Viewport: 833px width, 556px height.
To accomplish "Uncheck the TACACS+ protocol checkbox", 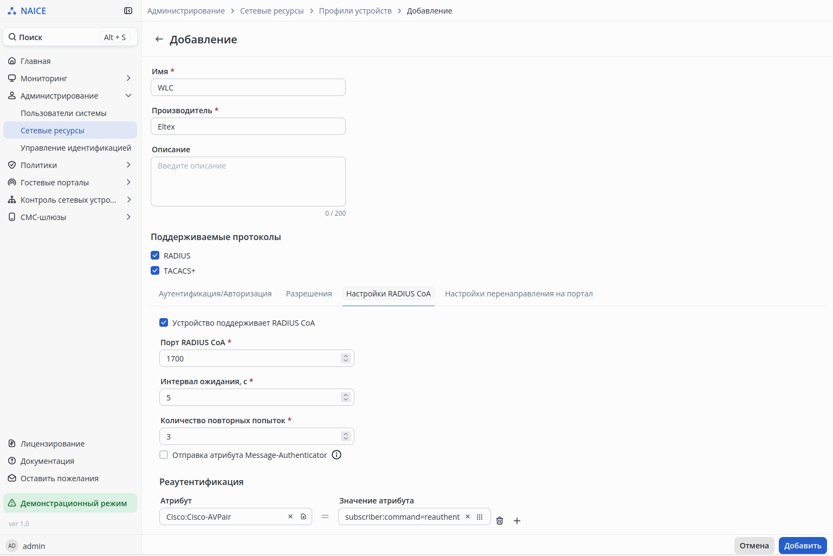I will [x=156, y=271].
